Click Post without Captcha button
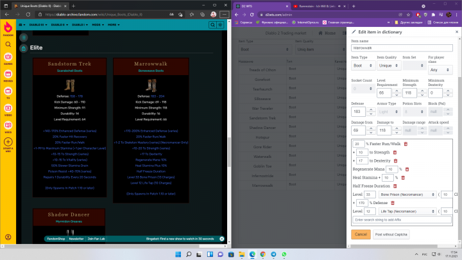The image size is (462, 260). tap(391, 234)
